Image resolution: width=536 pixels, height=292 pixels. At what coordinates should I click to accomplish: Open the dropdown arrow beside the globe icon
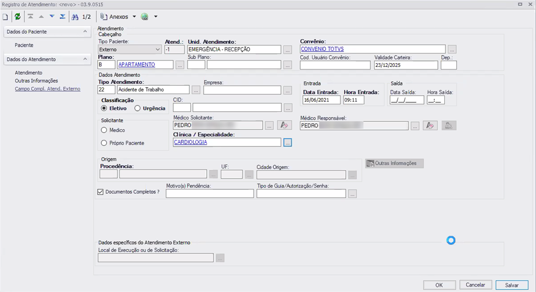(155, 17)
